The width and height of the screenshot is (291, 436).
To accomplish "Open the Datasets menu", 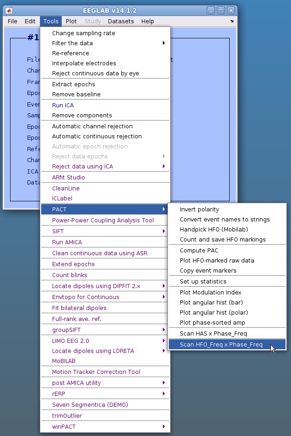I will (x=121, y=21).
